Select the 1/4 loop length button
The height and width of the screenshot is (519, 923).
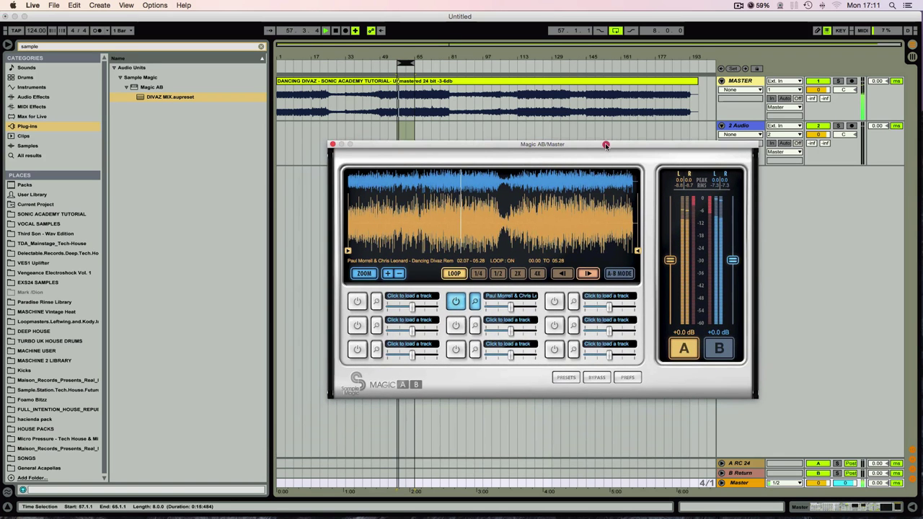477,274
